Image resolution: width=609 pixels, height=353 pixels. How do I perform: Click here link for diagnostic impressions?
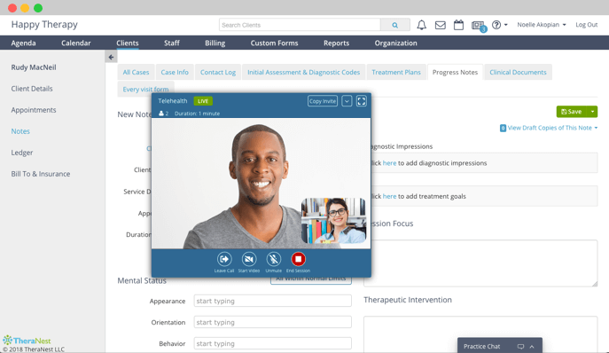point(389,163)
